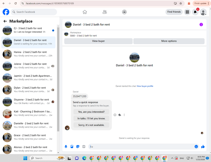This screenshot has height=162, width=211.
Task: Open Dylan 2 bed 2 bath conversation
Action: point(28,90)
